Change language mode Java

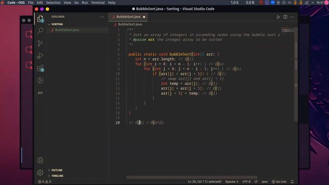264,181
